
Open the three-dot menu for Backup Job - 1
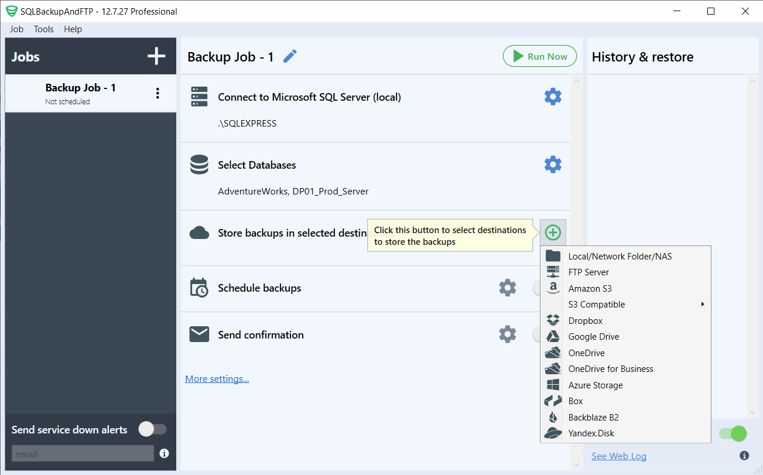tap(157, 92)
